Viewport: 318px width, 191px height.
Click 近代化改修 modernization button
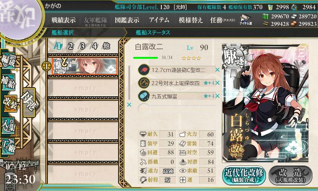(244, 175)
